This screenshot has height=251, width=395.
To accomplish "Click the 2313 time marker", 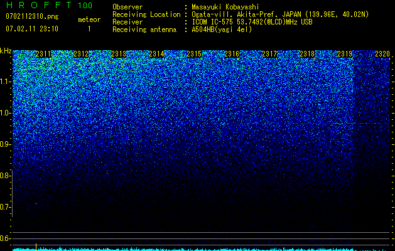I will coord(119,54).
